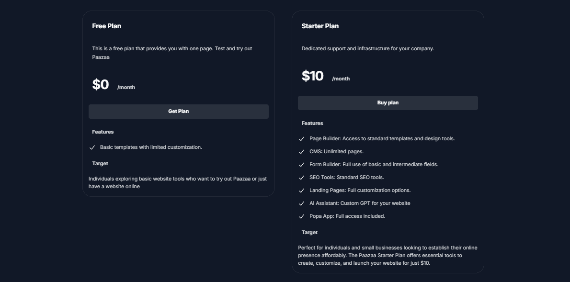The image size is (570, 282).
Task: Click the checkmark next to Page Builder
Action: coord(302,139)
